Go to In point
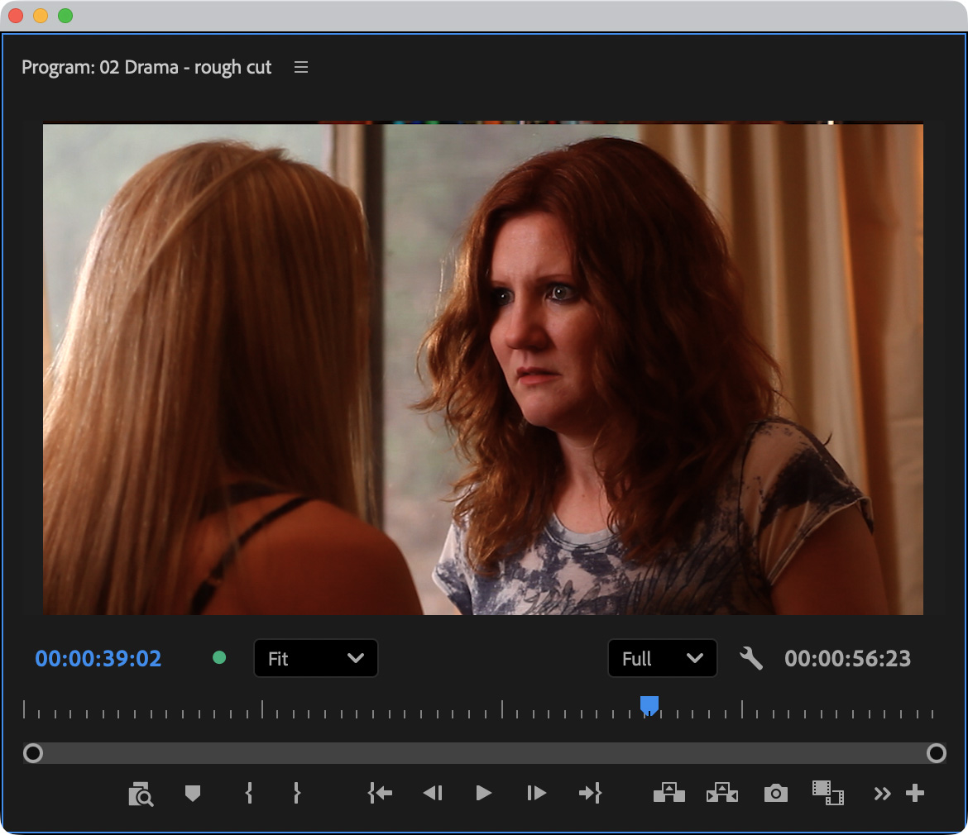Viewport: 968px width, 835px height. click(x=380, y=794)
